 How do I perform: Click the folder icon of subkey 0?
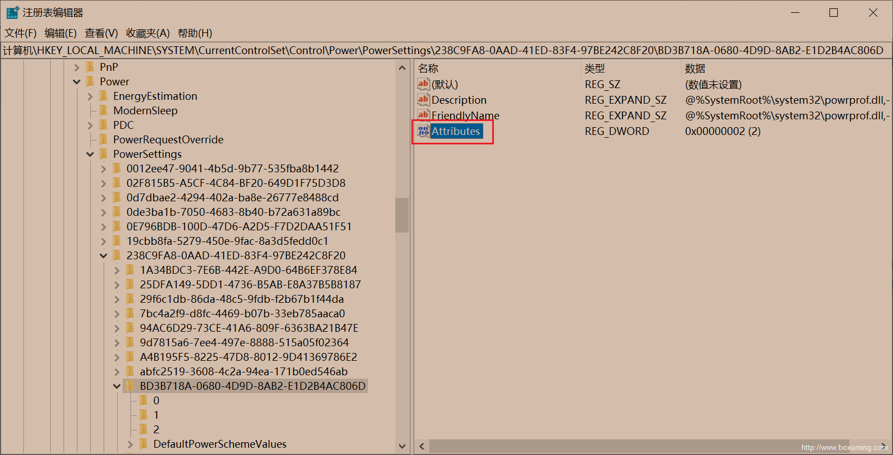click(x=144, y=400)
